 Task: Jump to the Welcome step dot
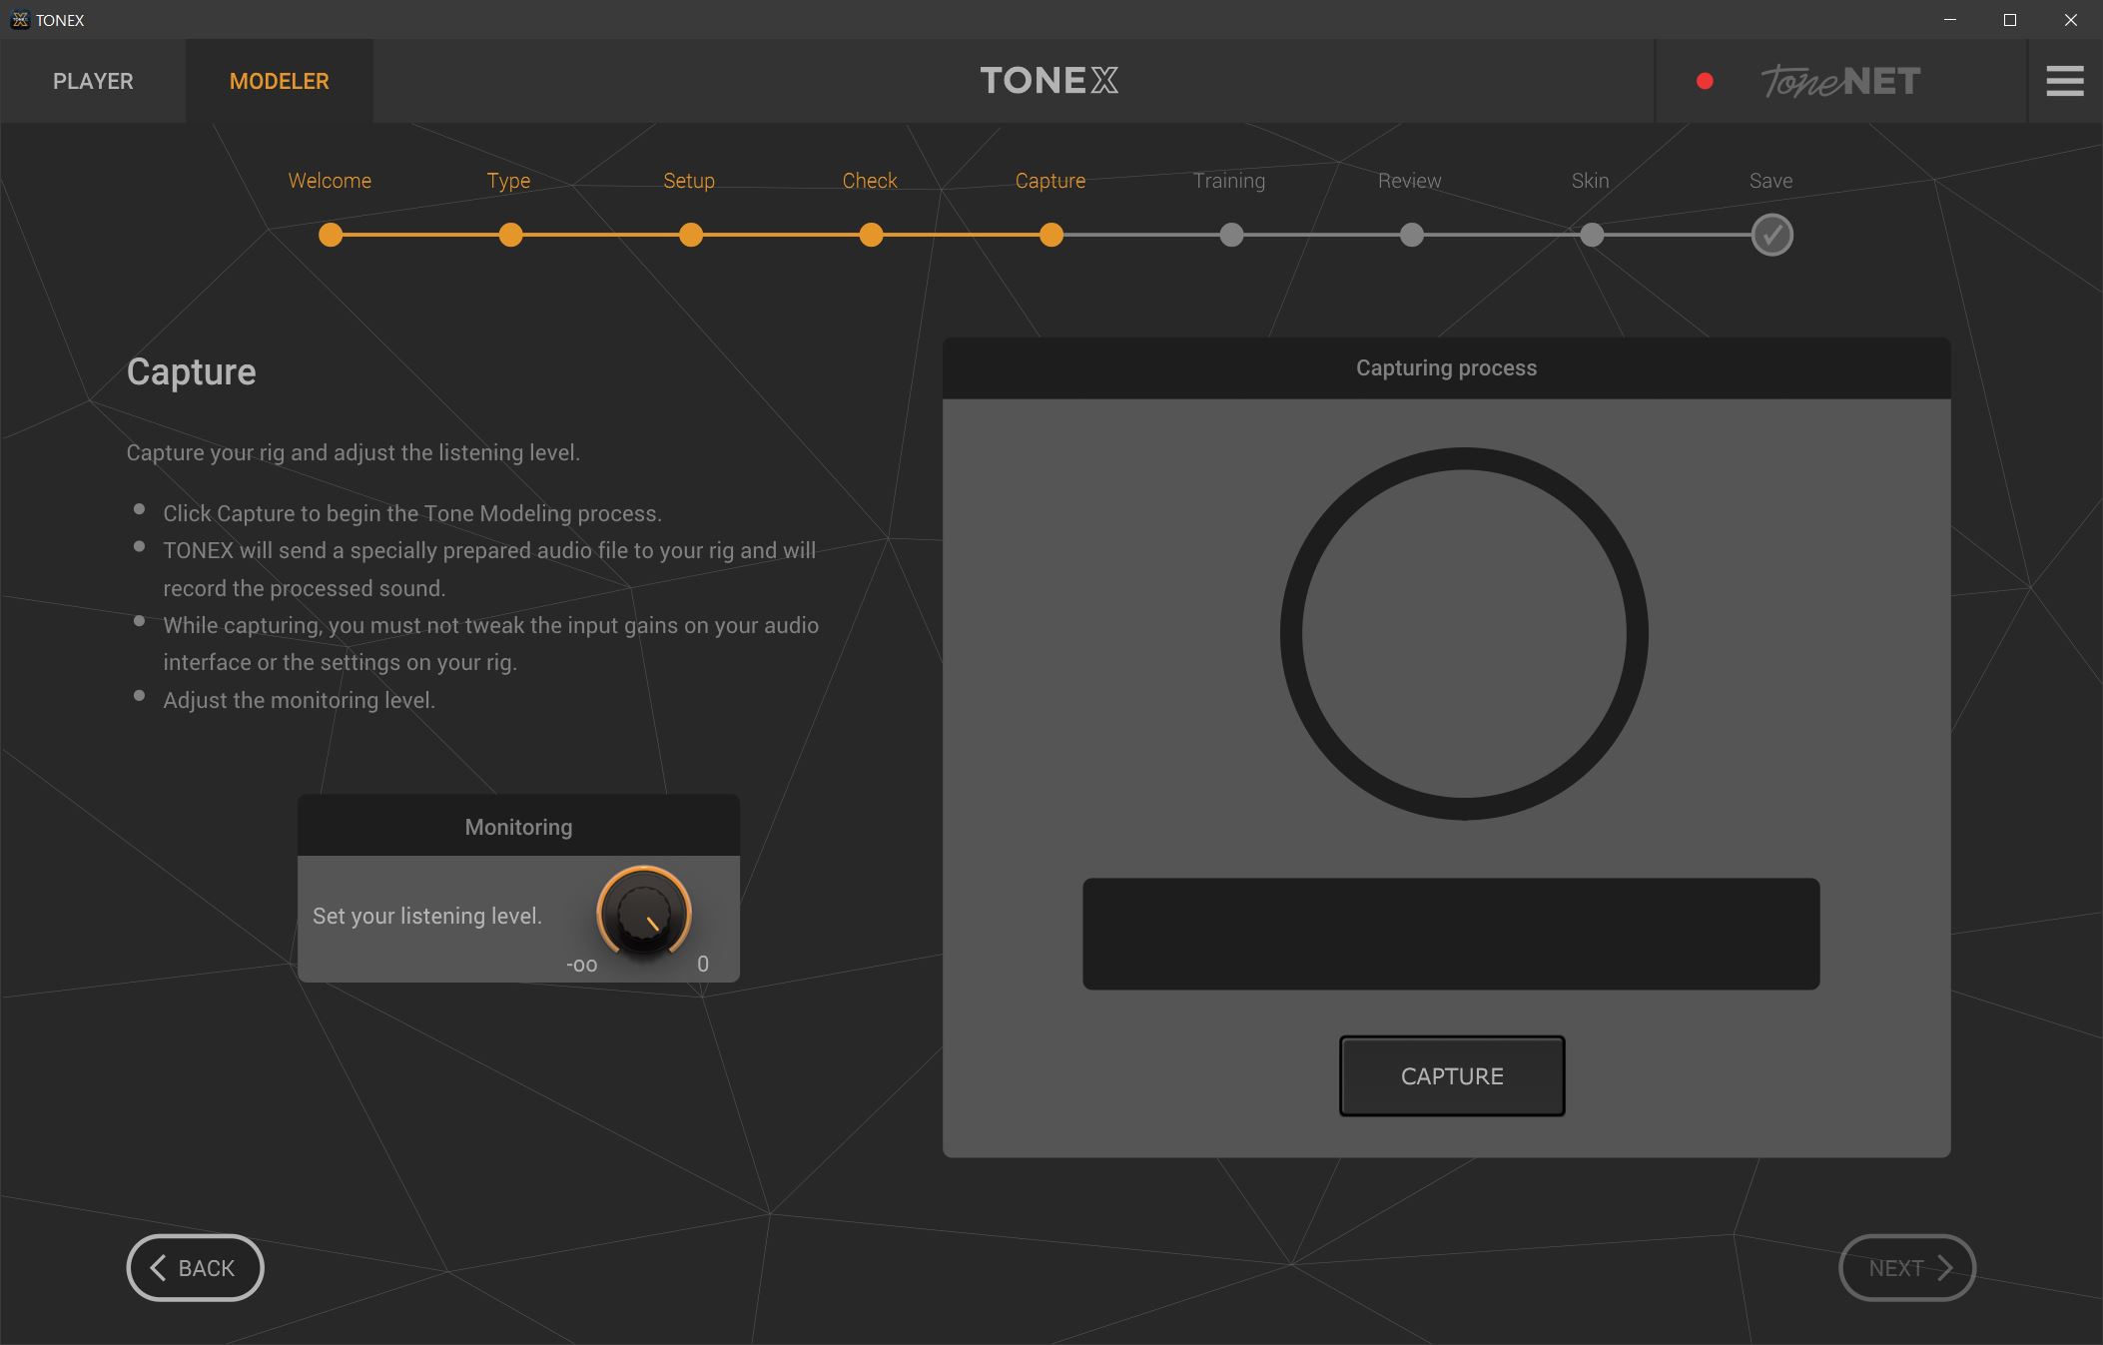tap(331, 236)
